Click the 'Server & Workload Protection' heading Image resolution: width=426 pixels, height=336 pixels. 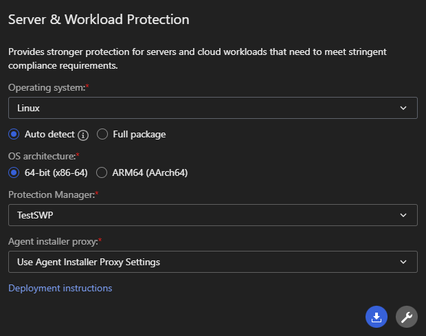pyautogui.click(x=98, y=19)
